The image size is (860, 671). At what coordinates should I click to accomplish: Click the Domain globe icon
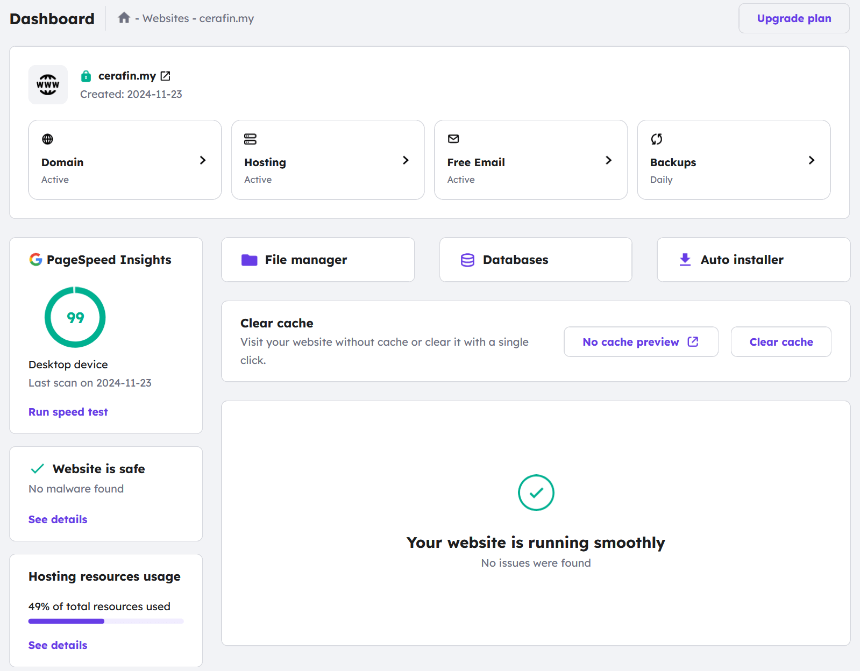48,139
